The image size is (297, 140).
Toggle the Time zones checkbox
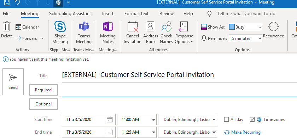coord(252,120)
